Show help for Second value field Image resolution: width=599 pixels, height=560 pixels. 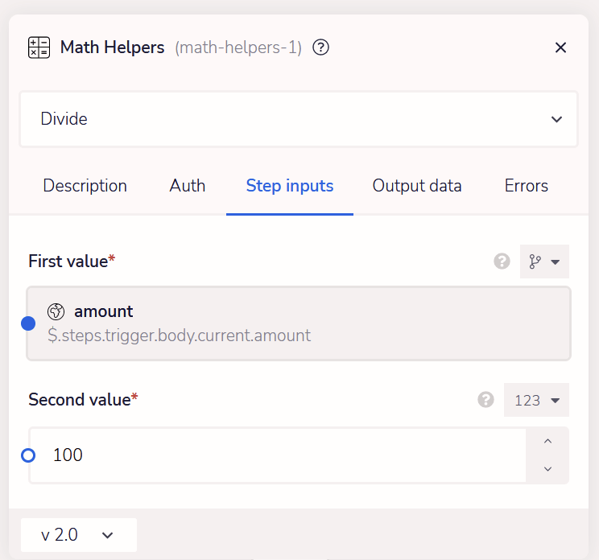click(485, 400)
